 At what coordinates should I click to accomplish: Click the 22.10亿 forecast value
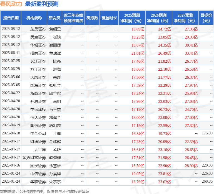(x=165, y=69)
